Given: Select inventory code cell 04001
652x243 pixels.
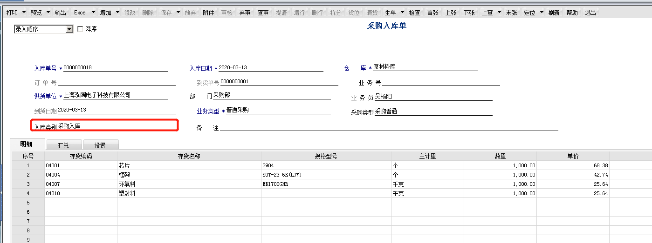Looking at the screenshot, I should (x=81, y=165).
